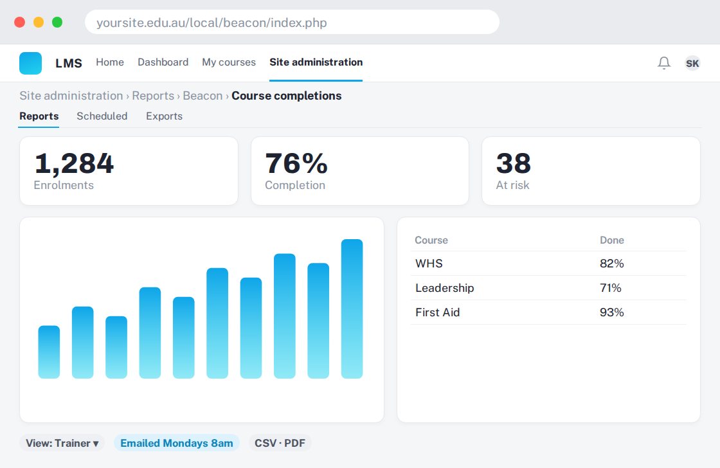720x468 pixels.
Task: Select the WHS course row
Action: pyautogui.click(x=548, y=264)
